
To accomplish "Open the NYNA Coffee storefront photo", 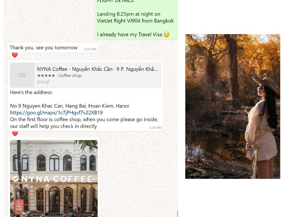I will (54, 179).
